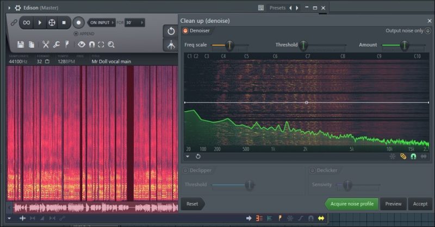Screen dimensions: 435x227
Task: Open the Edison plugin options gear
Action: [x=18, y=8]
